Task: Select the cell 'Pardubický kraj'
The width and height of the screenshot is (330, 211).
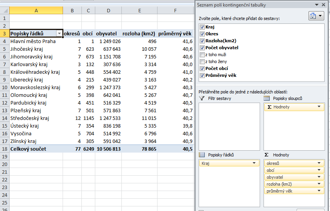Action: coord(36,103)
